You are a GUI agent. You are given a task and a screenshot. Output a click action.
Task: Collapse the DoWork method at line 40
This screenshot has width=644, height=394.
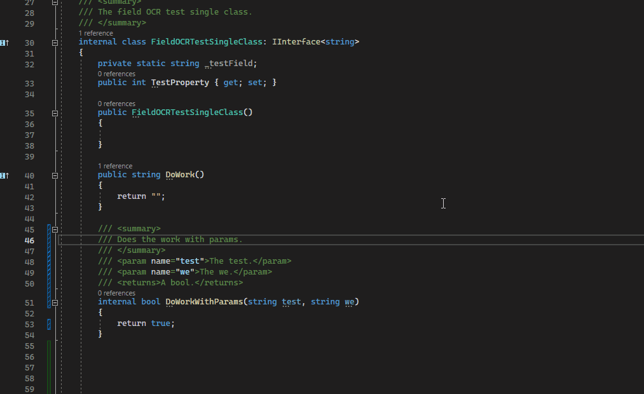tap(55, 175)
